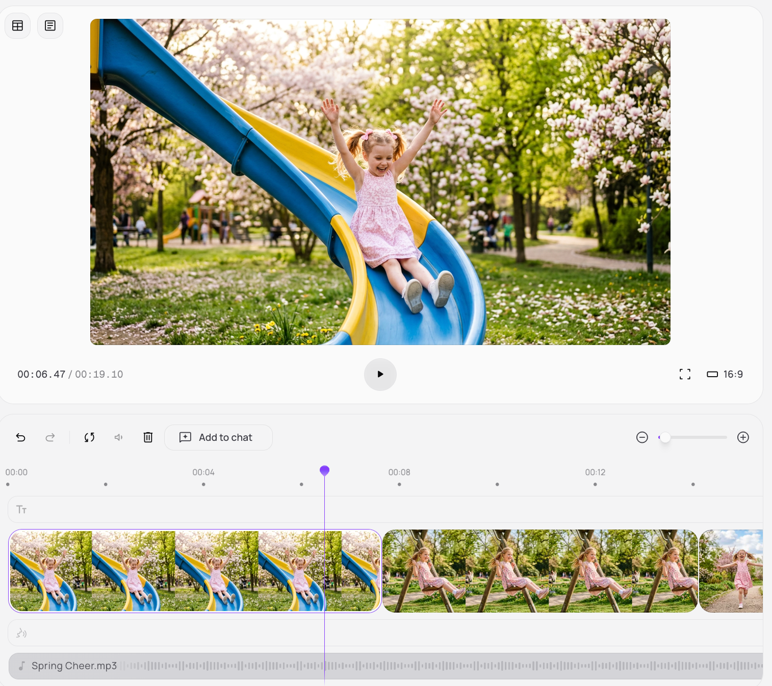
Task: Delete the selected clip with the trash icon
Action: pos(148,437)
